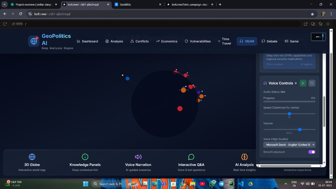This screenshot has width=336, height=189.
Task: Toggle the device preview icon
Action: pos(313,24)
